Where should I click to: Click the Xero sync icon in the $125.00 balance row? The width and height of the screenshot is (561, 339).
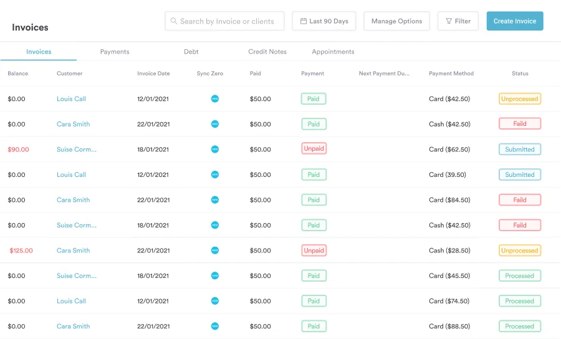point(215,251)
